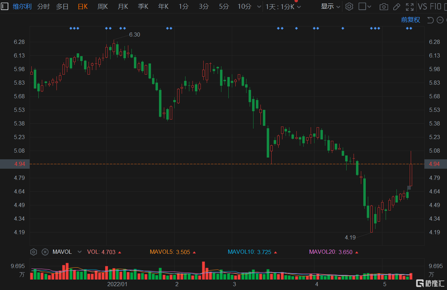Open the chart settings gear icon

point(349,6)
